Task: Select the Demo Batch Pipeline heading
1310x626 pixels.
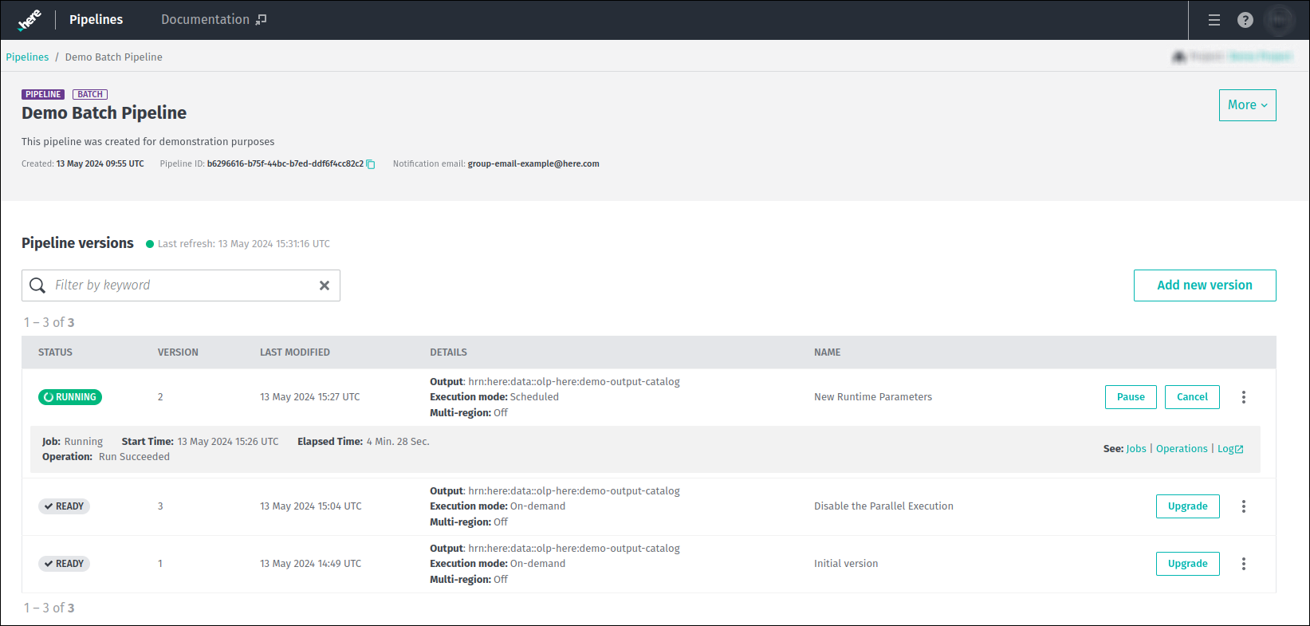Action: (104, 113)
